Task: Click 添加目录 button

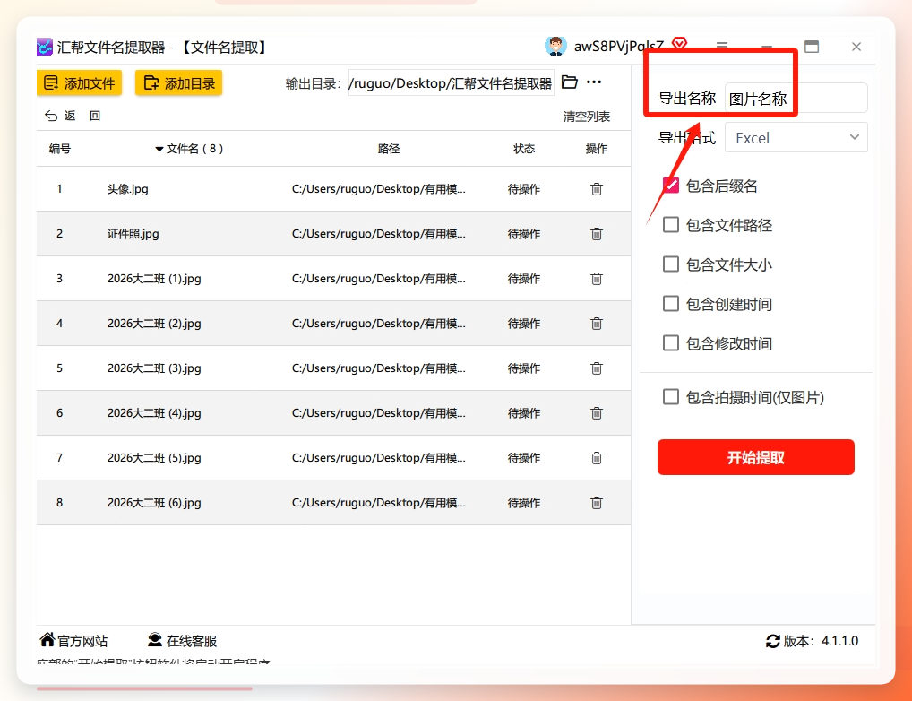Action: pos(179,83)
